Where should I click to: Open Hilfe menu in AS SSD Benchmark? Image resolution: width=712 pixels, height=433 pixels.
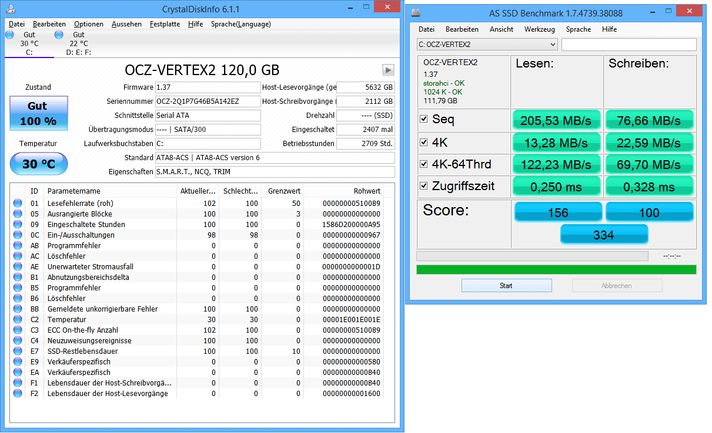(610, 29)
